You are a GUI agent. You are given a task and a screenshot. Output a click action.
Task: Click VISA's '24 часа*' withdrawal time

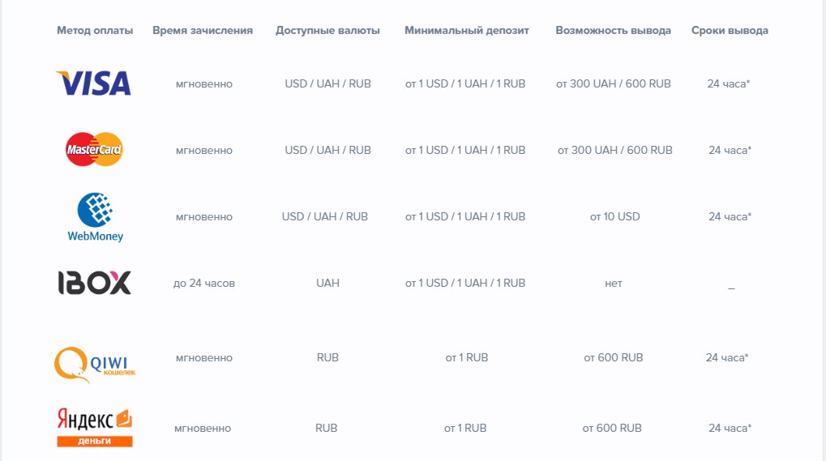[x=729, y=83]
